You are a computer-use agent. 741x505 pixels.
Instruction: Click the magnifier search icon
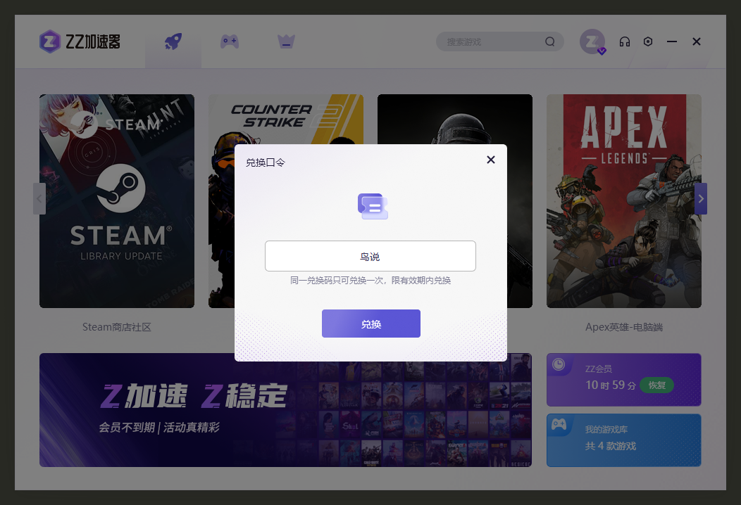549,41
